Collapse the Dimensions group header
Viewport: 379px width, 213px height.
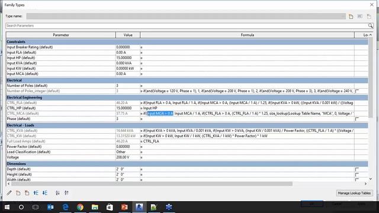[x=187, y=164]
